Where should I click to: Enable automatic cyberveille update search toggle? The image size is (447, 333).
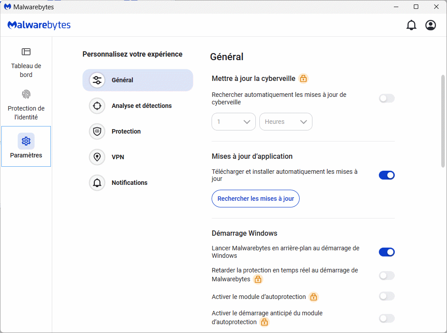(x=386, y=98)
